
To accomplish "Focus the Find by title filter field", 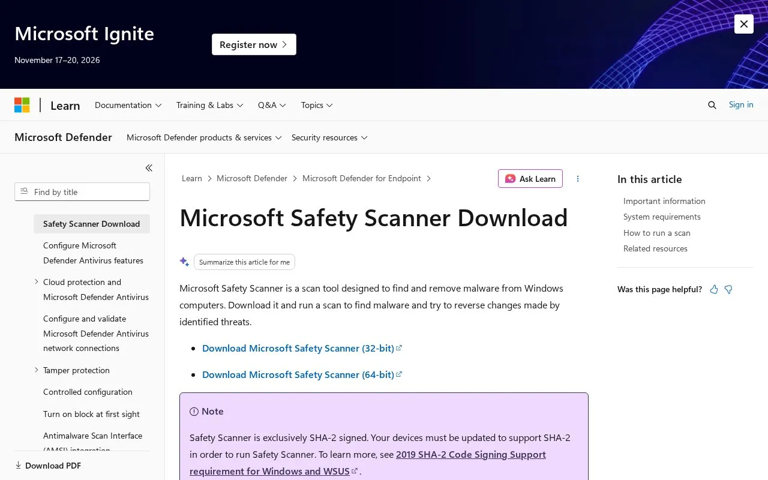I will pos(82,192).
